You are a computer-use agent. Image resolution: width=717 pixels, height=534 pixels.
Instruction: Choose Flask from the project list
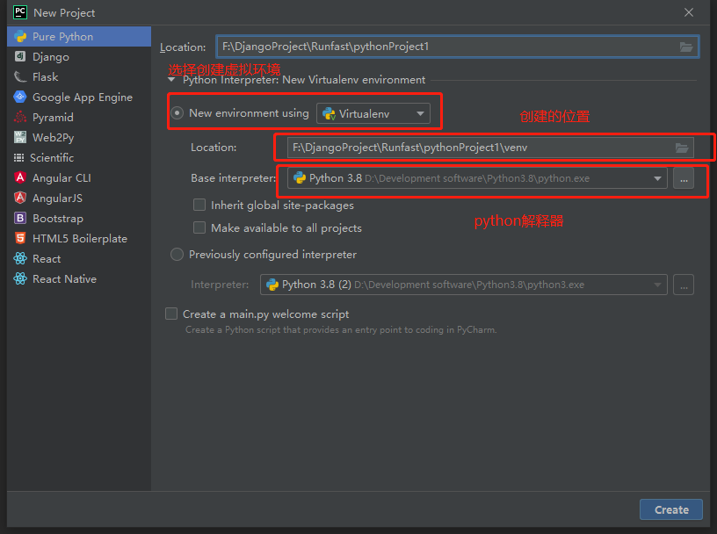pyautogui.click(x=79, y=76)
